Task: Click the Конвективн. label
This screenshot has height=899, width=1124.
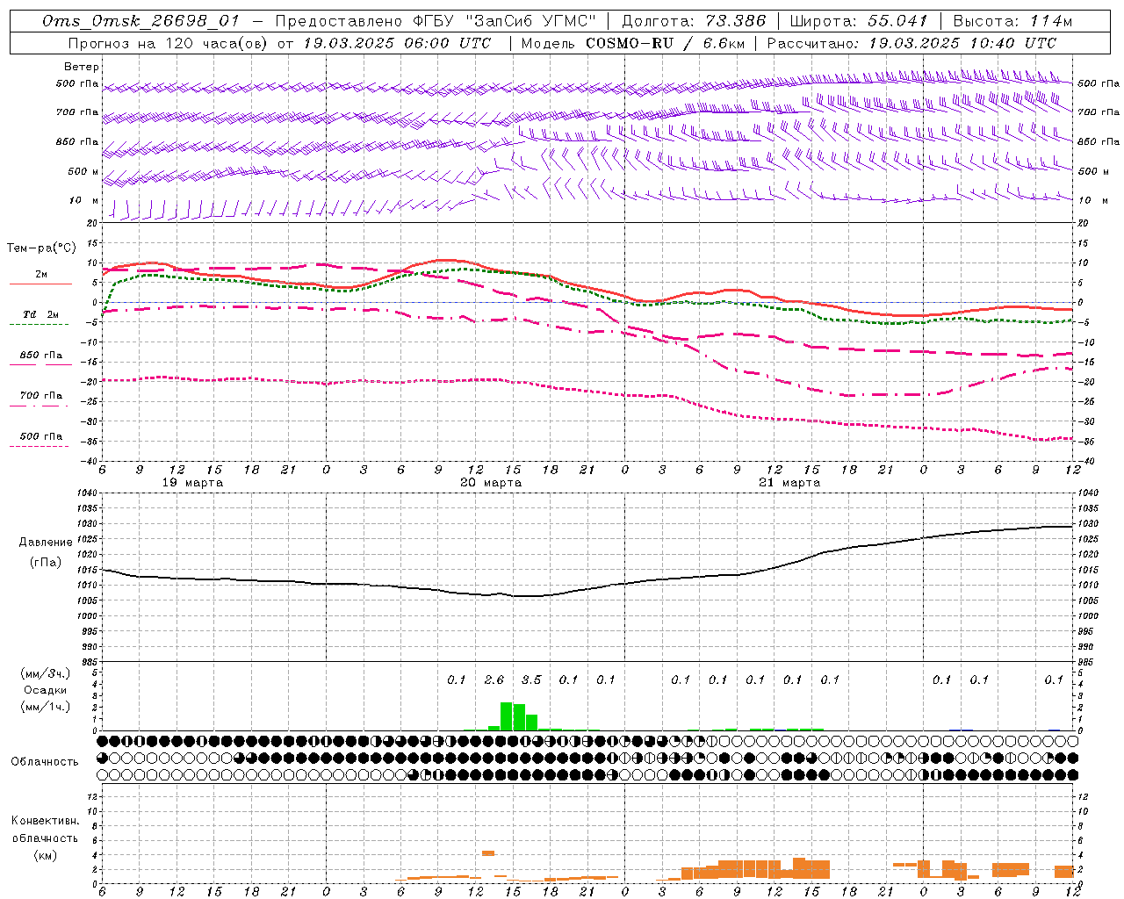Action: point(45,821)
